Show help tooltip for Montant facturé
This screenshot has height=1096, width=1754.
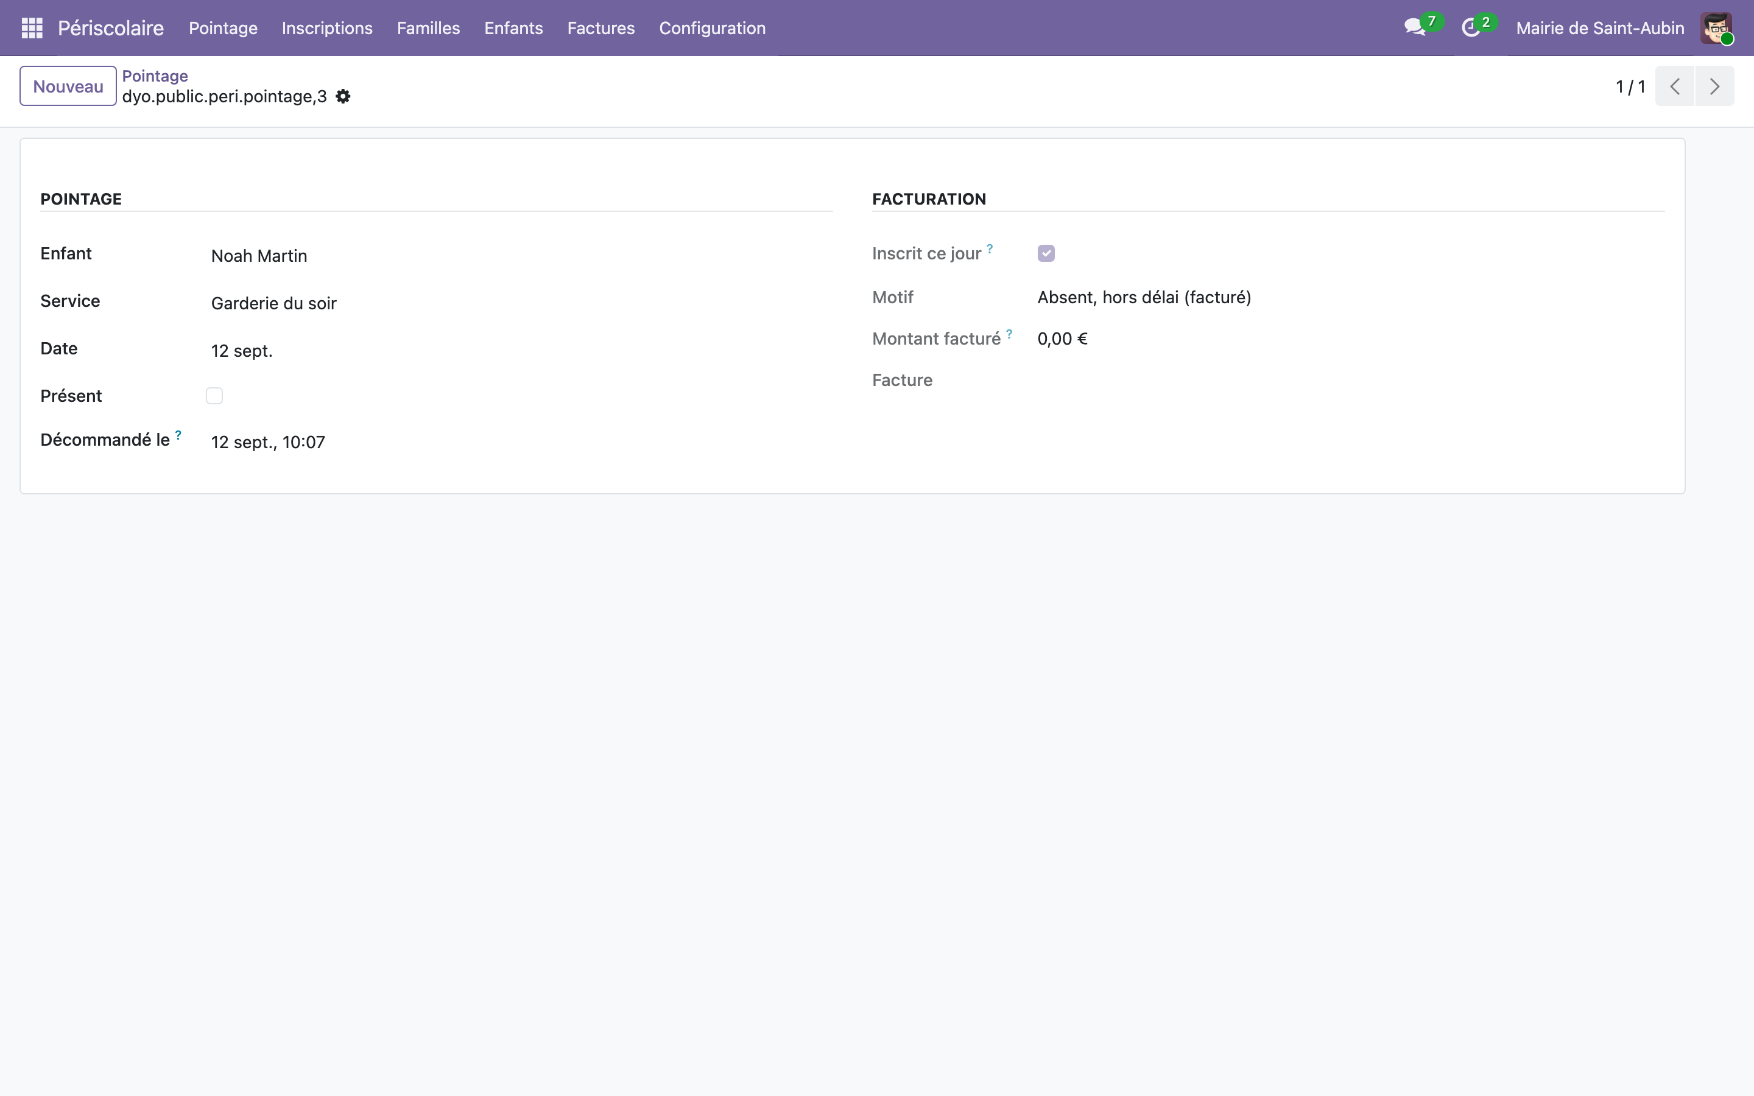point(1009,334)
